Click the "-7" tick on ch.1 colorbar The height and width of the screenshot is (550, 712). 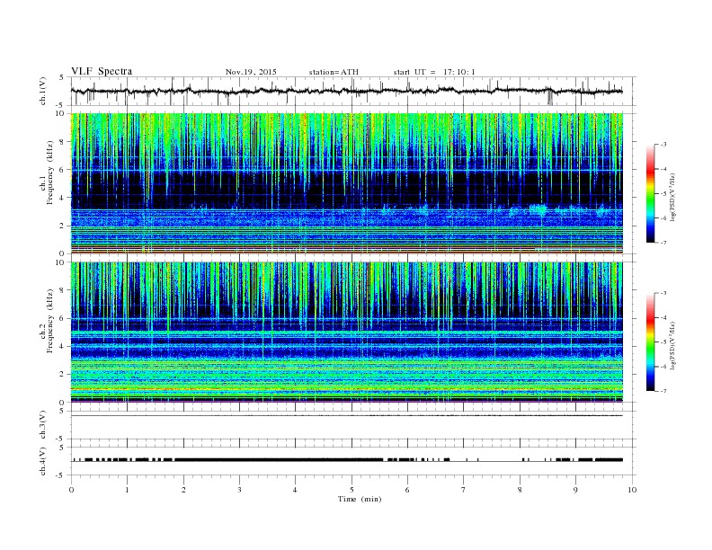click(663, 243)
